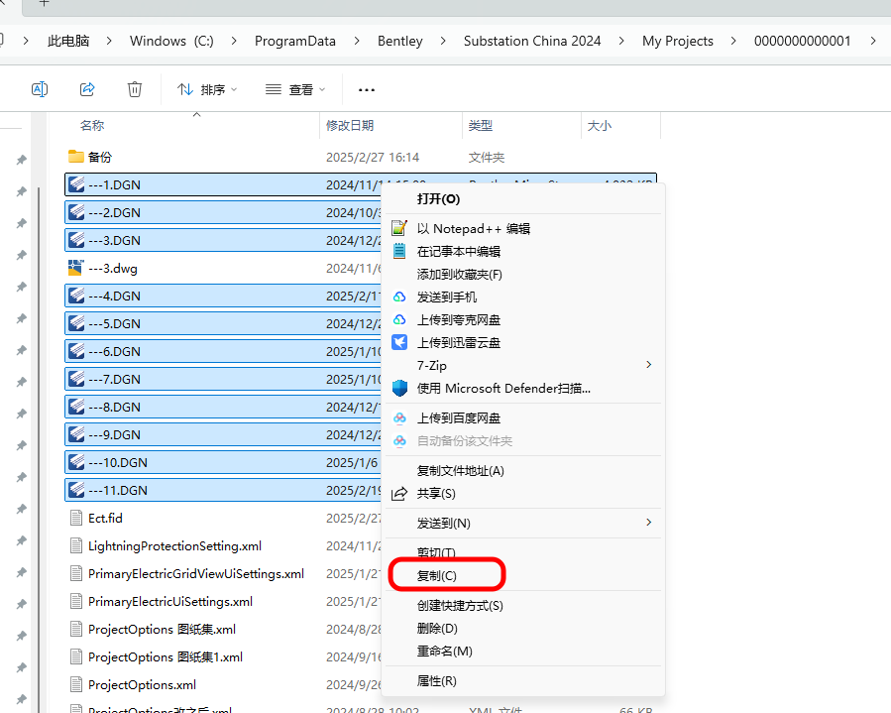
Task: Navigate to Bentley in address bar
Action: (x=400, y=41)
